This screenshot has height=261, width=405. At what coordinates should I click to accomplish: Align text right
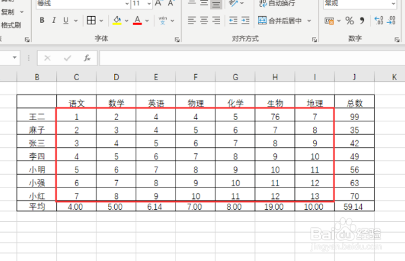click(216, 20)
